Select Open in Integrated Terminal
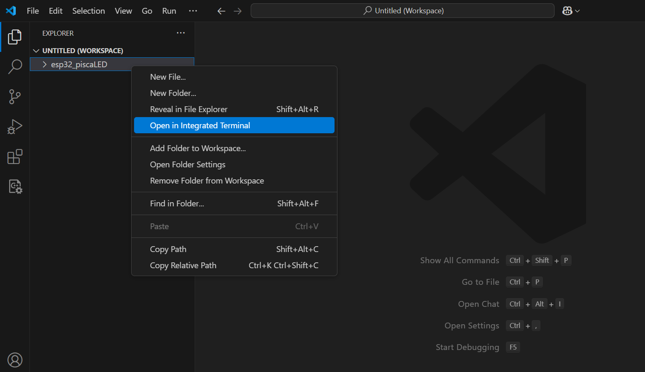This screenshot has height=372, width=645. click(x=234, y=125)
